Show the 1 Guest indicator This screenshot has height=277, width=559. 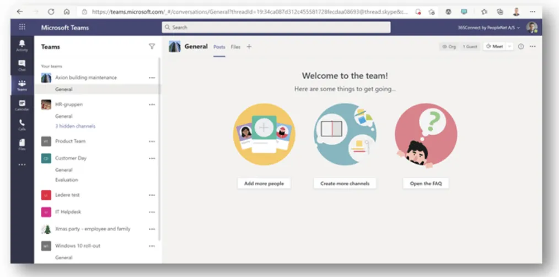pyautogui.click(x=470, y=47)
